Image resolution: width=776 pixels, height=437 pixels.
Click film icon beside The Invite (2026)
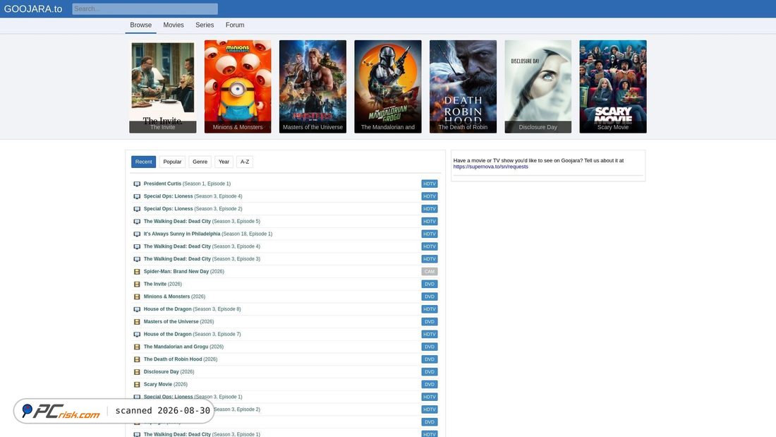tap(137, 285)
